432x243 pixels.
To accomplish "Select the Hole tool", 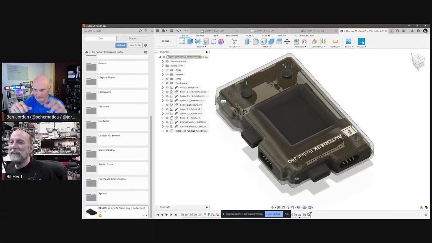I will pos(206,42).
